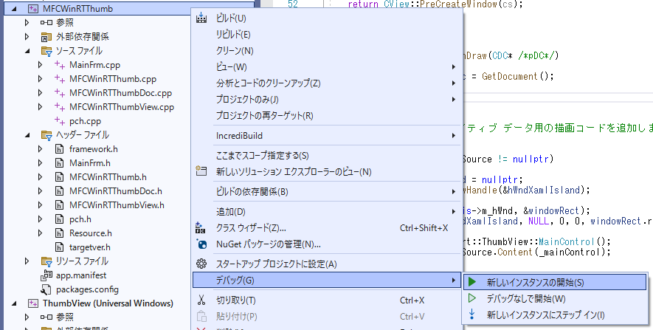Click the 参照 references icon under MFCWinRTThumb
The width and height of the screenshot is (653, 330).
[46, 22]
